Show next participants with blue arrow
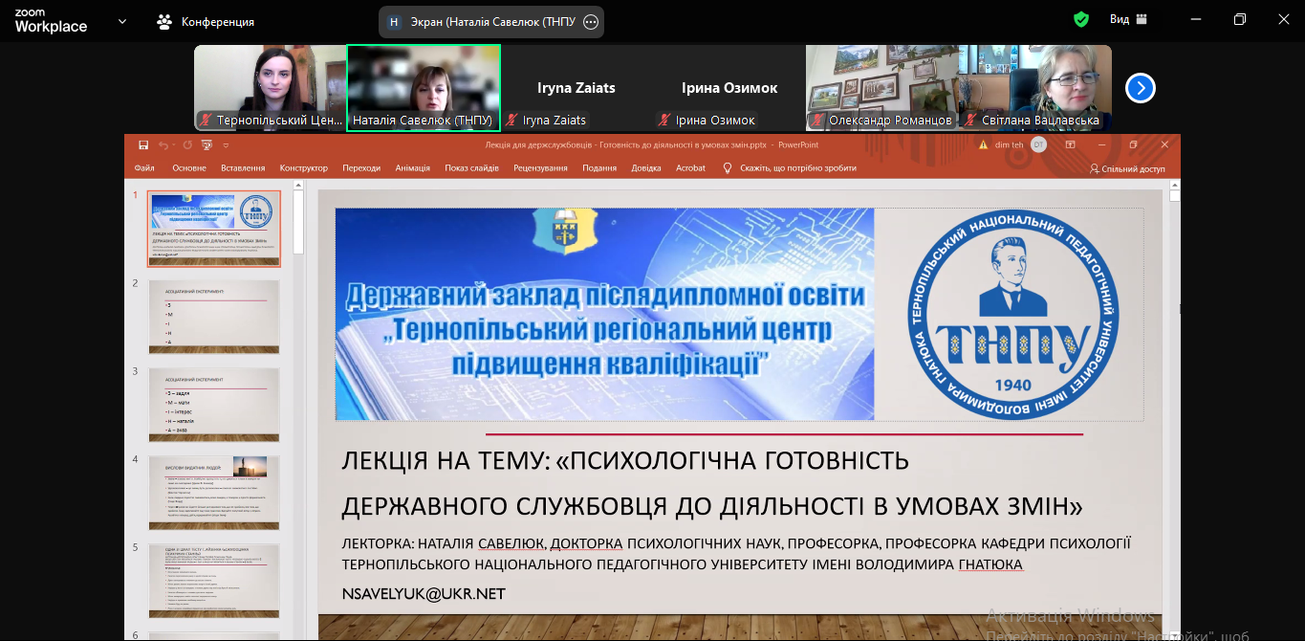This screenshot has width=1305, height=641. pyautogui.click(x=1140, y=88)
